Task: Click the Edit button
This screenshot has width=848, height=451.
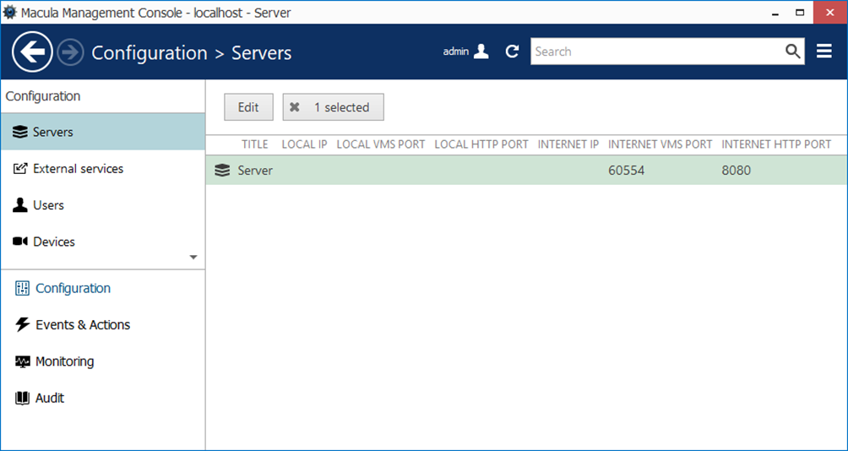Action: tap(248, 107)
